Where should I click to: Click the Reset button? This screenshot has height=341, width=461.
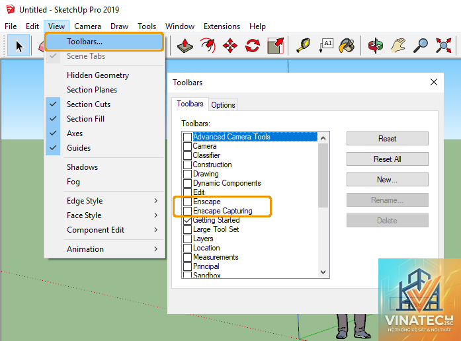pos(387,139)
